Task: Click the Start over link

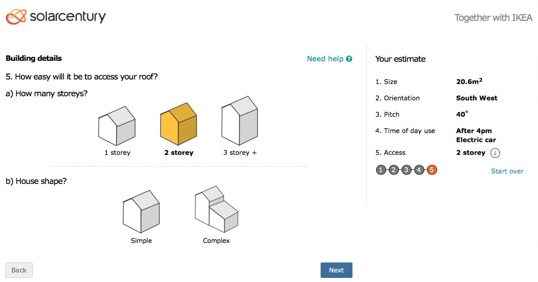Action: [507, 171]
